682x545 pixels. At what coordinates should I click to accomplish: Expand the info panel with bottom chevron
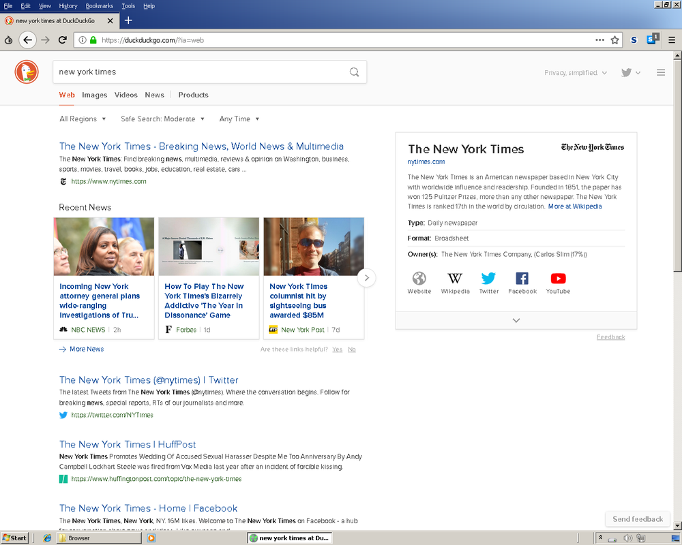516,320
